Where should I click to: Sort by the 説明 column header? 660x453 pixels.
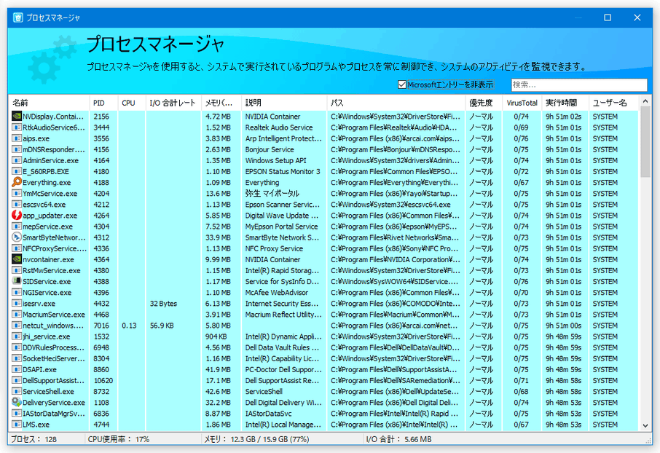tap(284, 103)
